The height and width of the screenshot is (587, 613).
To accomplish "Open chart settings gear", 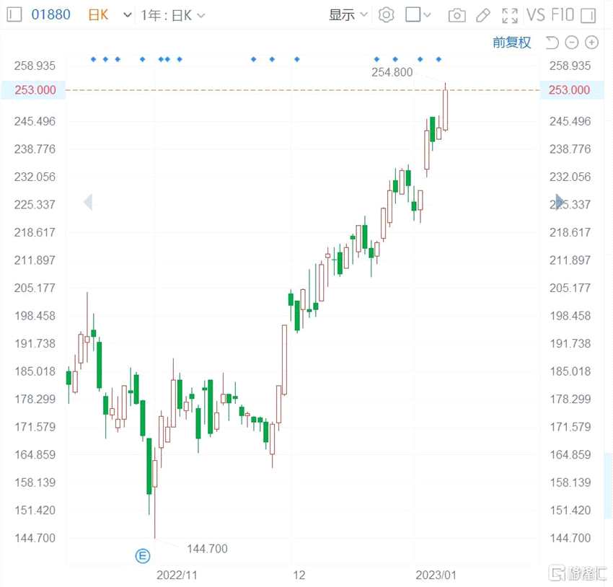I will point(387,14).
